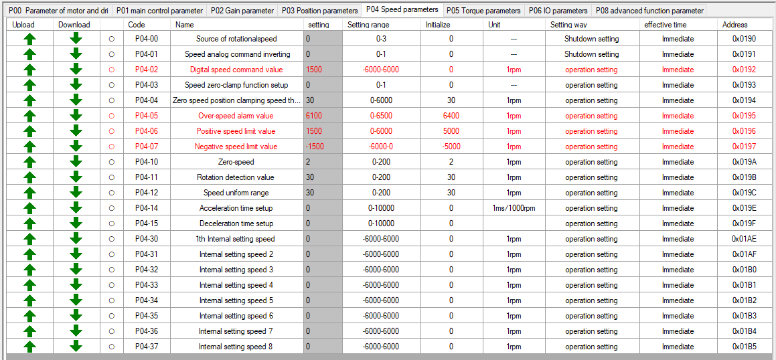776x360 pixels.
Task: Click the Code column header
Action: click(147, 24)
